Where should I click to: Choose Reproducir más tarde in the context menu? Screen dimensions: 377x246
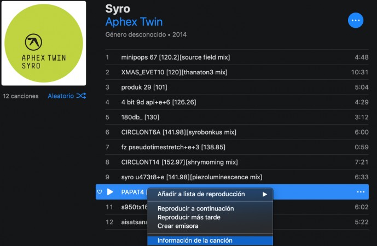click(x=189, y=217)
